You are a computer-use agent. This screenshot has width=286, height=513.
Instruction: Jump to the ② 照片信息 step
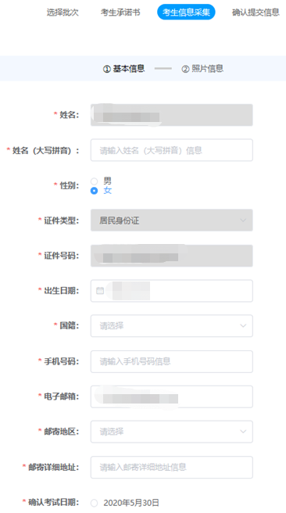tap(202, 69)
